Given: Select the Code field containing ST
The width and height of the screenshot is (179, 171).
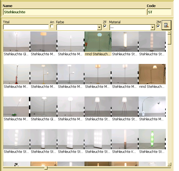Looking at the screenshot, I should pyautogui.click(x=159, y=12).
